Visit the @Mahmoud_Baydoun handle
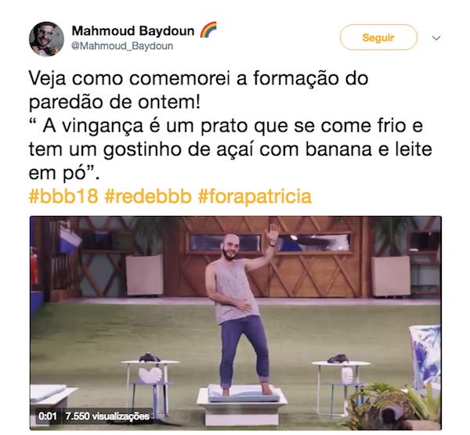The width and height of the screenshot is (470, 435). 122,46
